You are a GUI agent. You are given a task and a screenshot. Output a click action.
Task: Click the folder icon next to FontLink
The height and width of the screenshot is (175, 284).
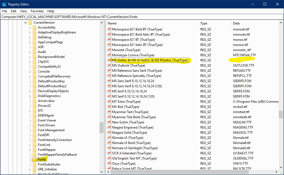tap(34, 145)
